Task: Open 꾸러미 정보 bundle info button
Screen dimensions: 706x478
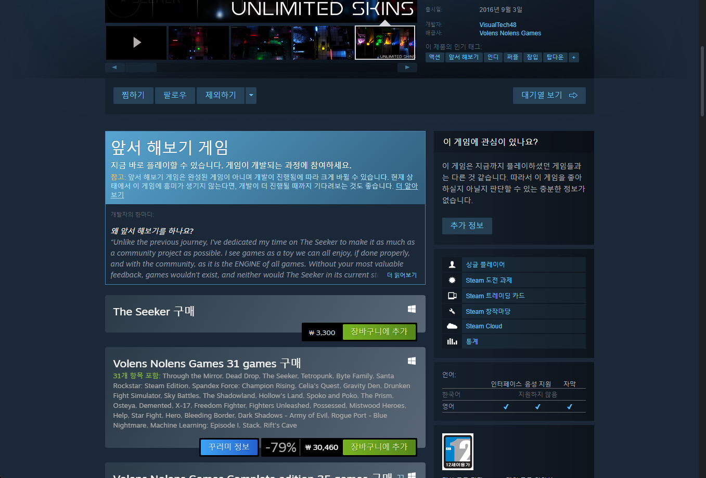Action: click(229, 447)
